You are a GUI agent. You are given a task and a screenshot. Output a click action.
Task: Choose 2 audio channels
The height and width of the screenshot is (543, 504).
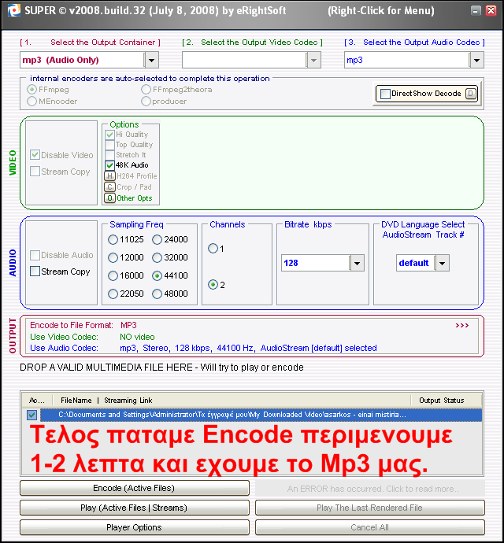(213, 285)
